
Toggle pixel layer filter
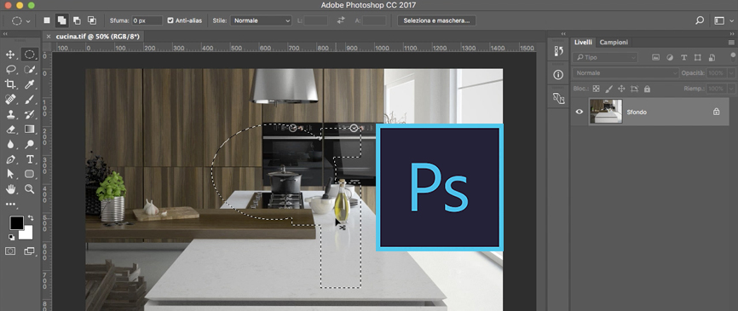(x=655, y=57)
